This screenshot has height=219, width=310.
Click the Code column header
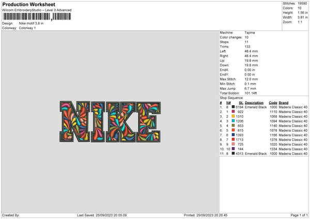pyautogui.click(x=273, y=103)
